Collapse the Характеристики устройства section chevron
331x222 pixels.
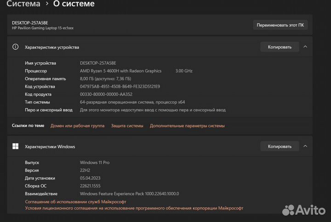coord(305,47)
